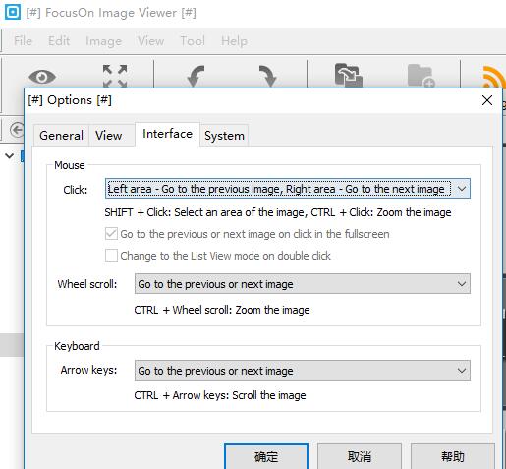Click the FocusOn Image Viewer app icon

click(13, 12)
